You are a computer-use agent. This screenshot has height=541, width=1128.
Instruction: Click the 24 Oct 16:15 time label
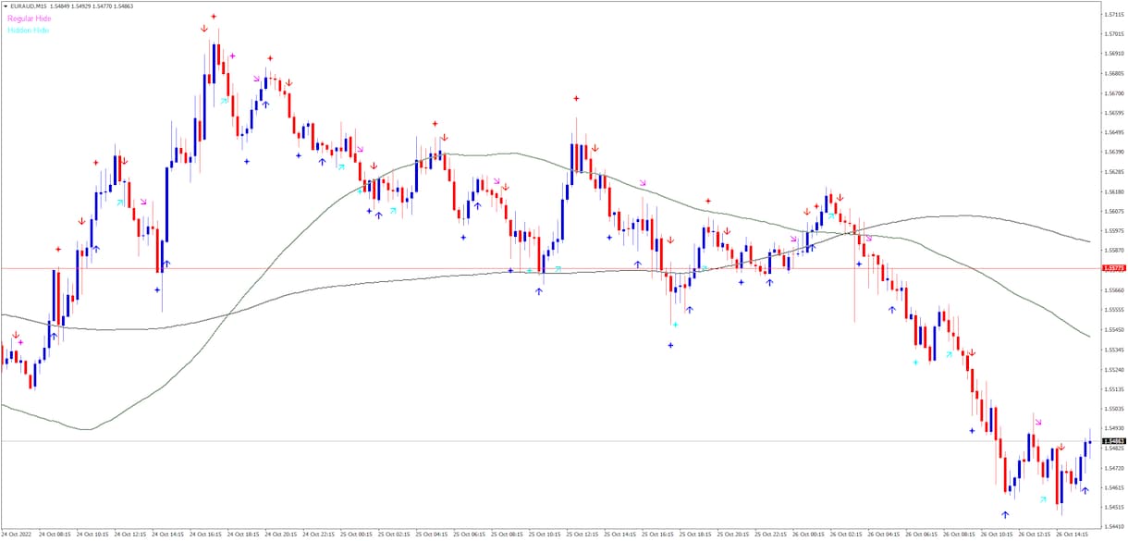(x=205, y=534)
